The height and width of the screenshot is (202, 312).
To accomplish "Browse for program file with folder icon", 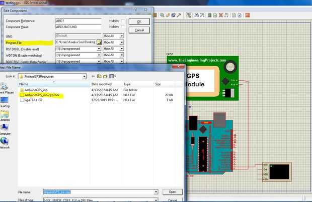I will 99,42.
